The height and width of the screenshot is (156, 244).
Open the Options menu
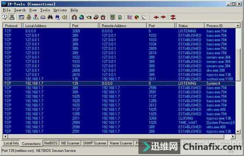[60, 10]
